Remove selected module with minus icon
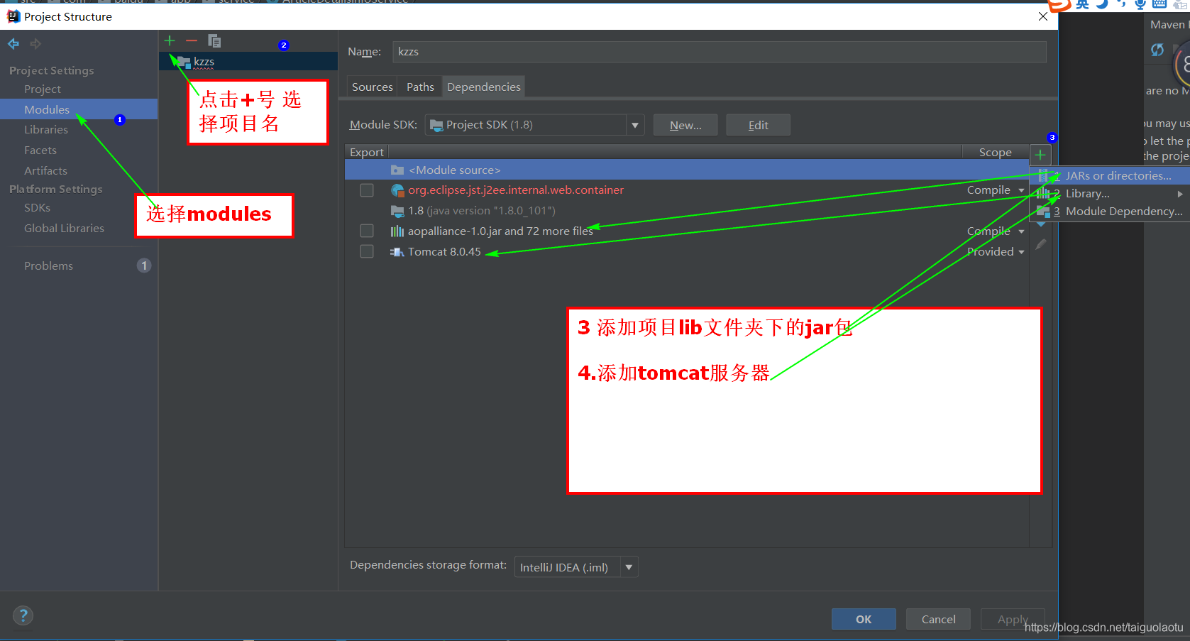Screen dimensions: 1190x641 pyautogui.click(x=192, y=40)
